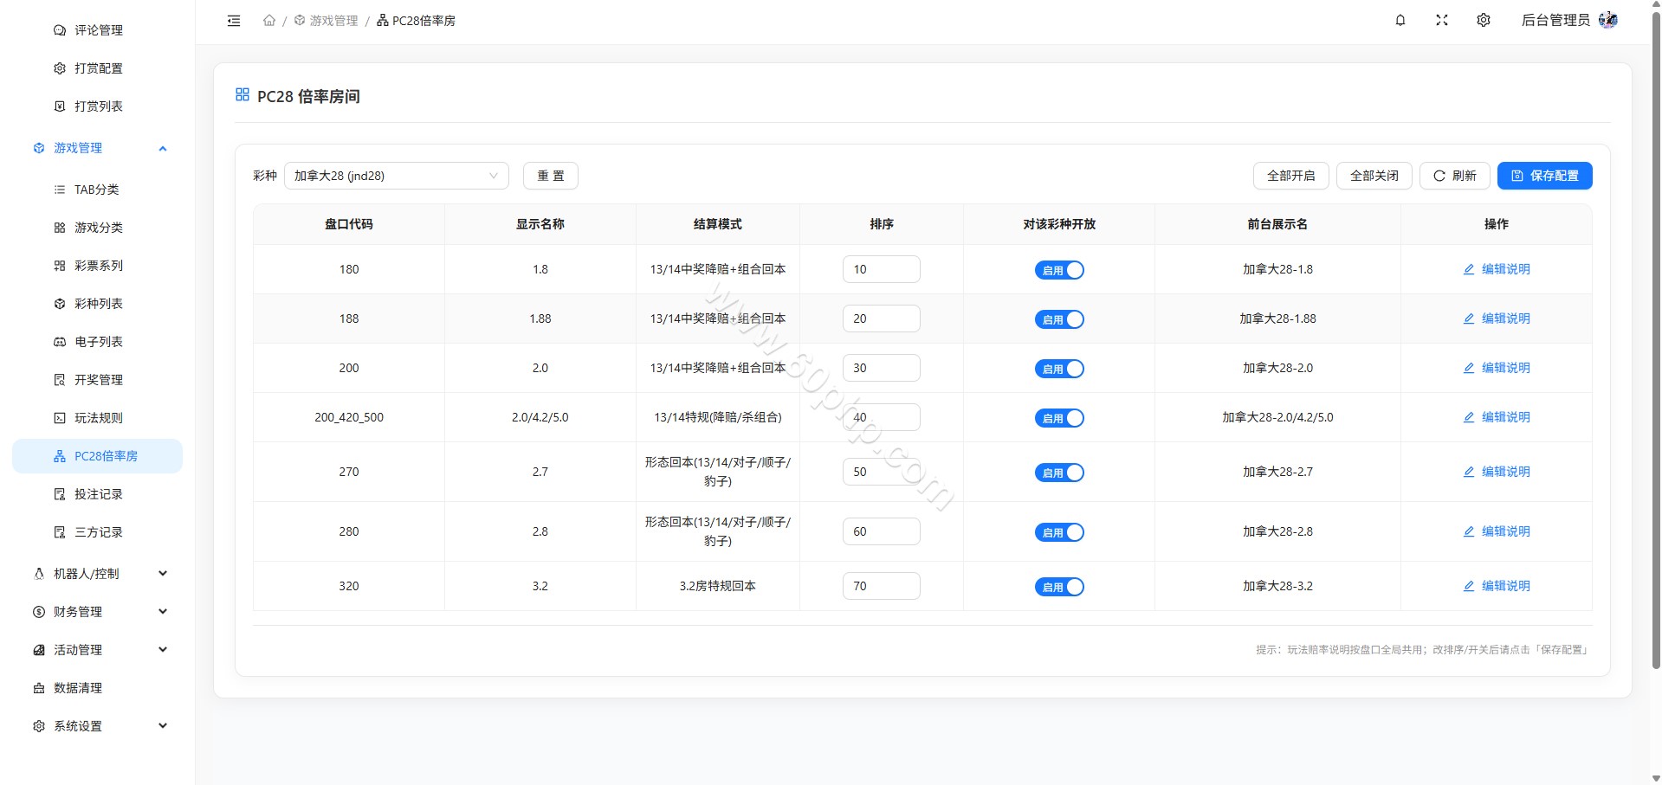Toggle the 启用 switch for 加拿大28-3.2
Viewport: 1662px width, 785px height.
pos(1059,587)
